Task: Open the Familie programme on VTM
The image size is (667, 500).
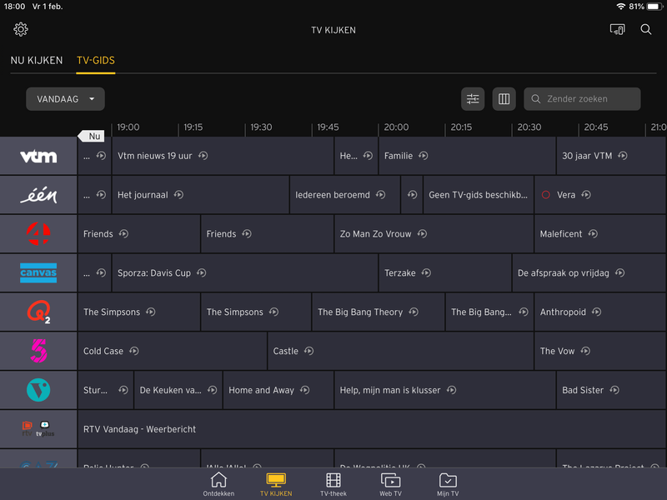Action: (x=467, y=156)
